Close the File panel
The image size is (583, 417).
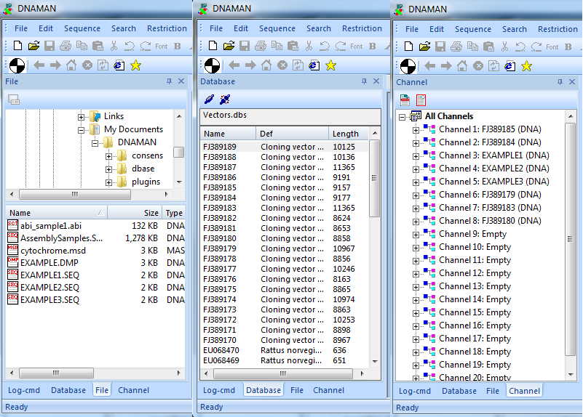(181, 81)
